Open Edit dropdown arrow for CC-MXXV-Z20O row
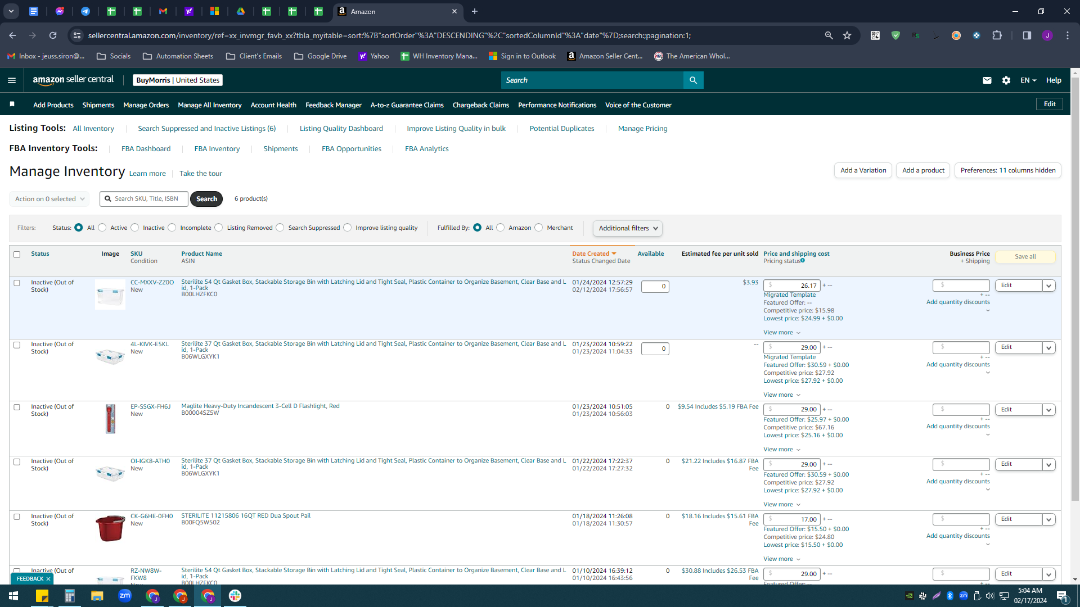Viewport: 1080px width, 607px height. click(x=1048, y=286)
